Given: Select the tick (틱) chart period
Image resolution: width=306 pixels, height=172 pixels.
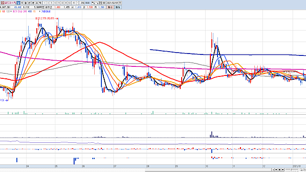Looking at the screenshot, I should click(40, 3).
